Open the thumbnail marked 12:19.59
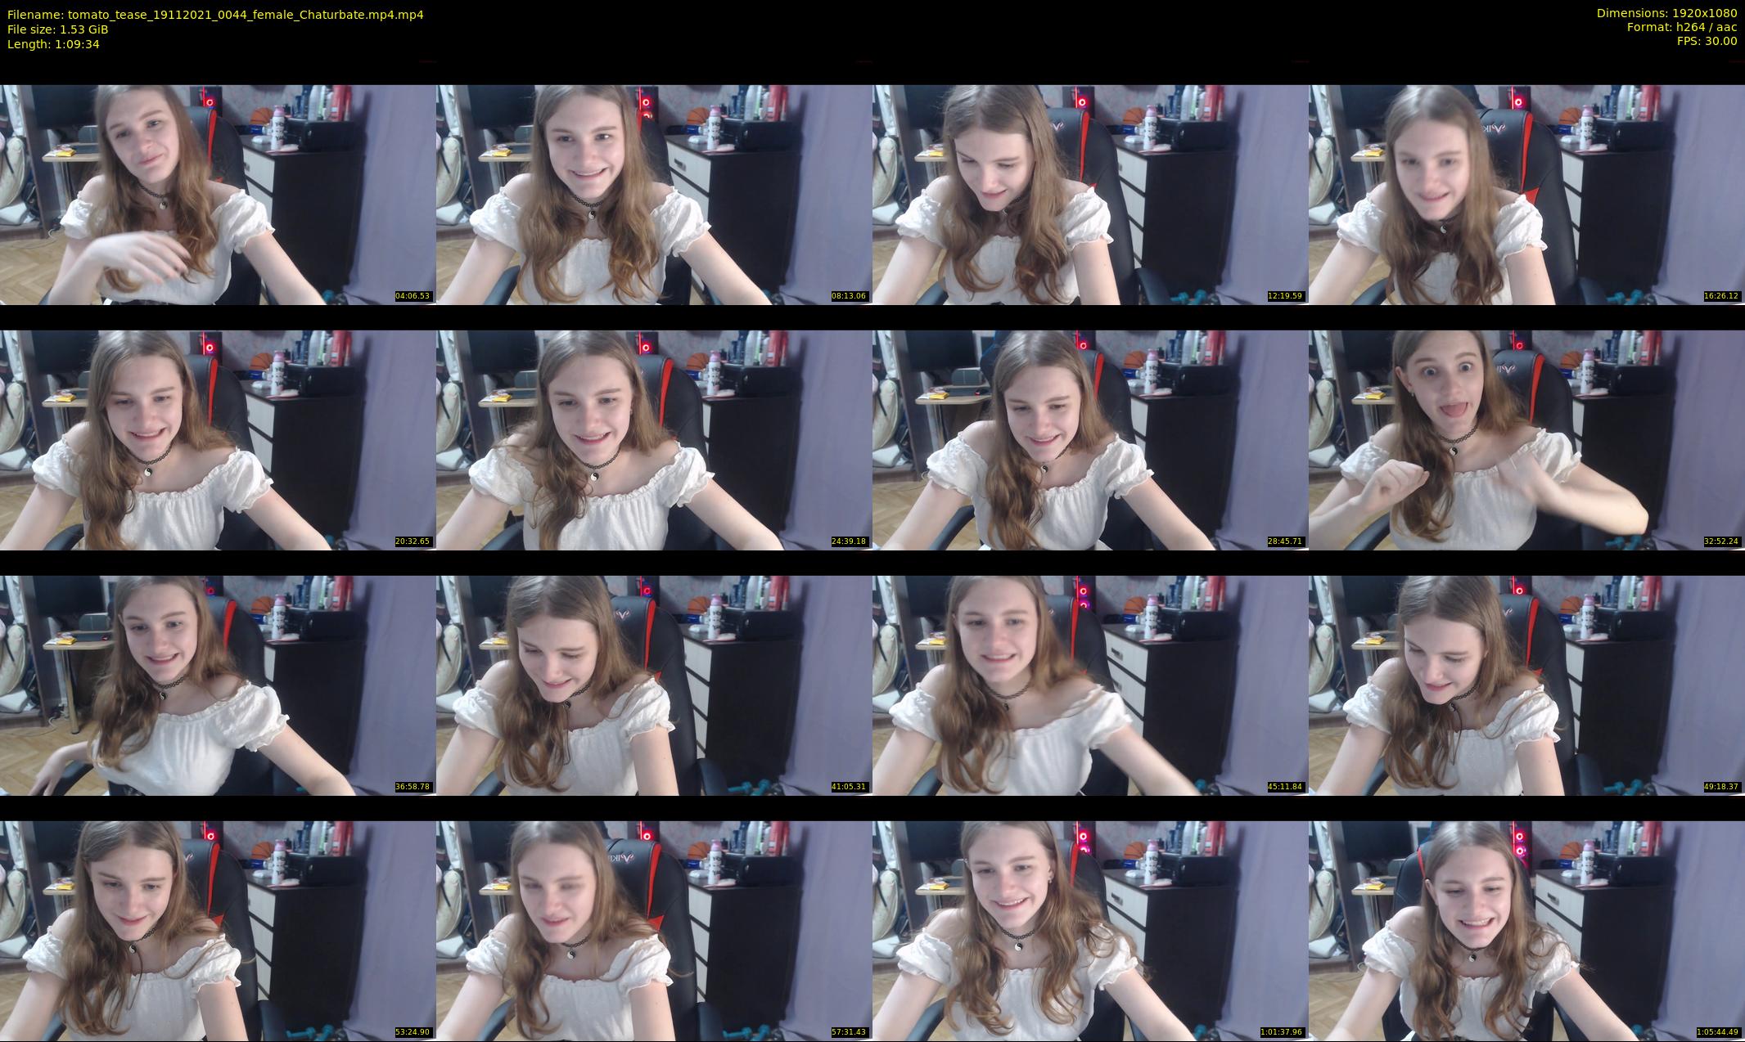The width and height of the screenshot is (1745, 1042). click(x=1090, y=195)
